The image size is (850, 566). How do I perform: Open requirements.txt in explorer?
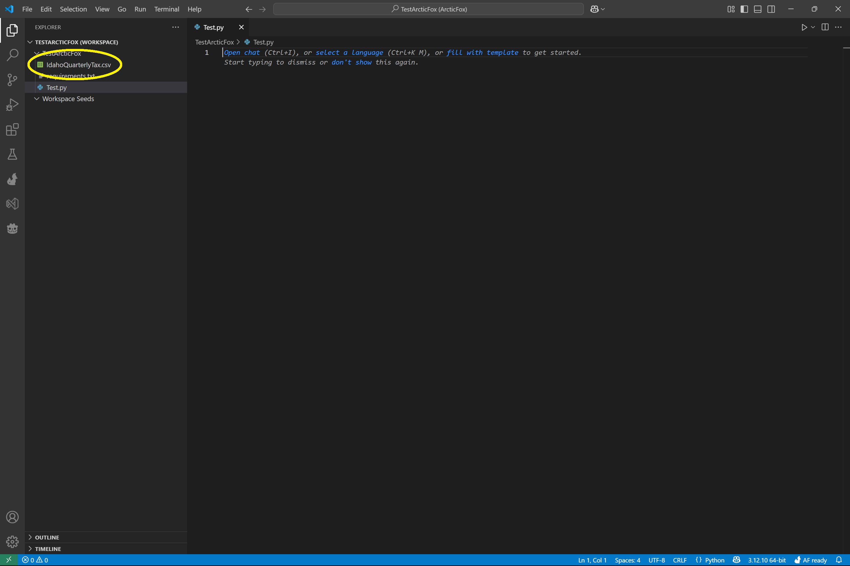coord(106,76)
